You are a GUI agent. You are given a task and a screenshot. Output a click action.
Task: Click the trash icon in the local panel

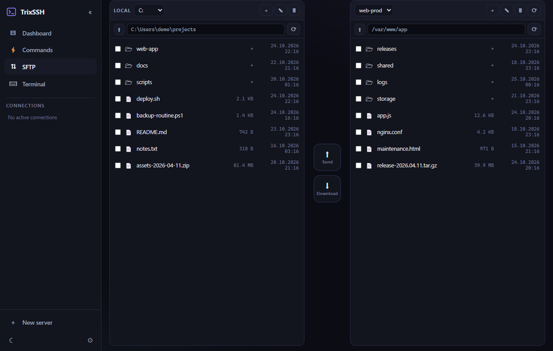coord(294,10)
